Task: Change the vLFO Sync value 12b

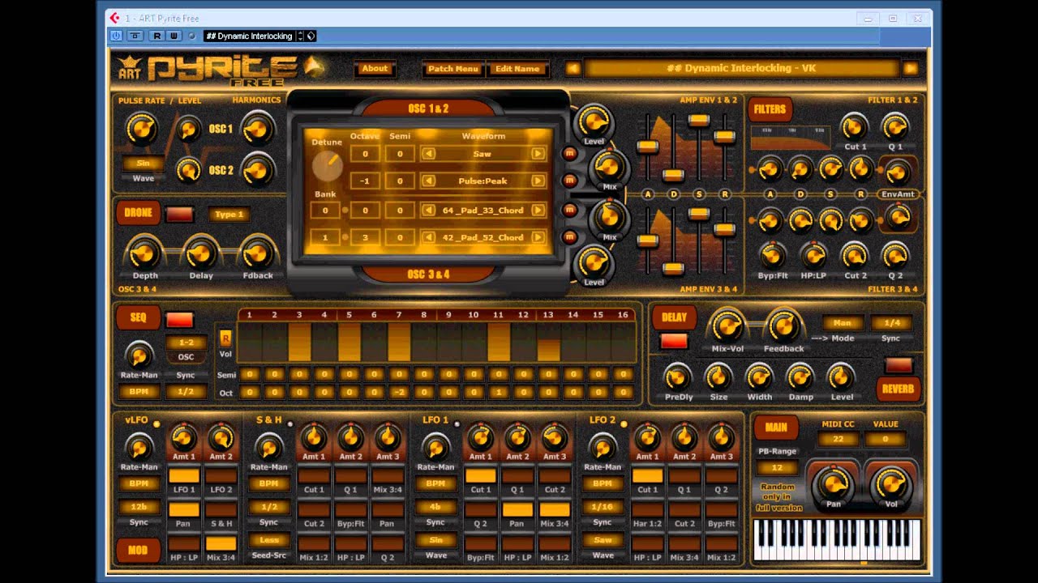Action: [139, 507]
